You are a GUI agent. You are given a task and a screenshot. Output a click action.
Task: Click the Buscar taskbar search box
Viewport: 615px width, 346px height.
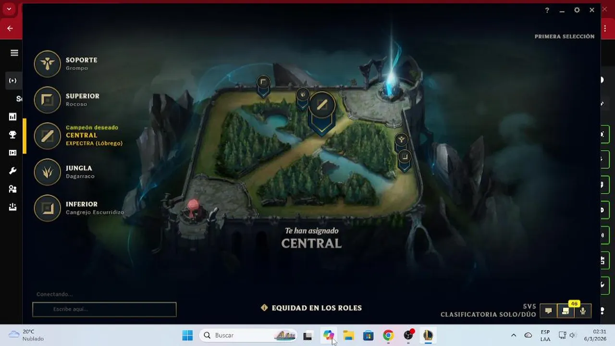(x=248, y=335)
